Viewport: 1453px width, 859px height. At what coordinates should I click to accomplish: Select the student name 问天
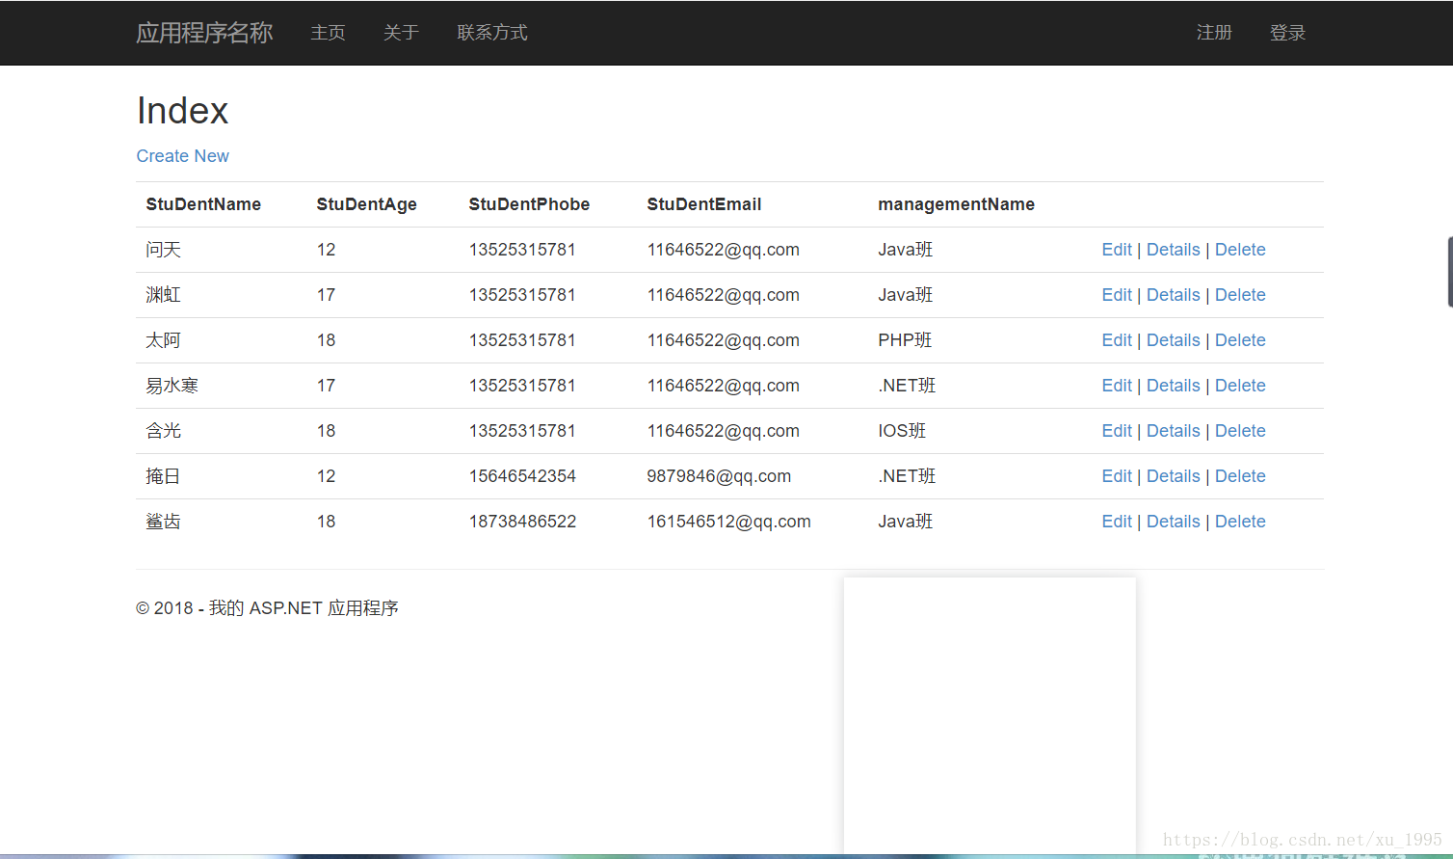(164, 250)
